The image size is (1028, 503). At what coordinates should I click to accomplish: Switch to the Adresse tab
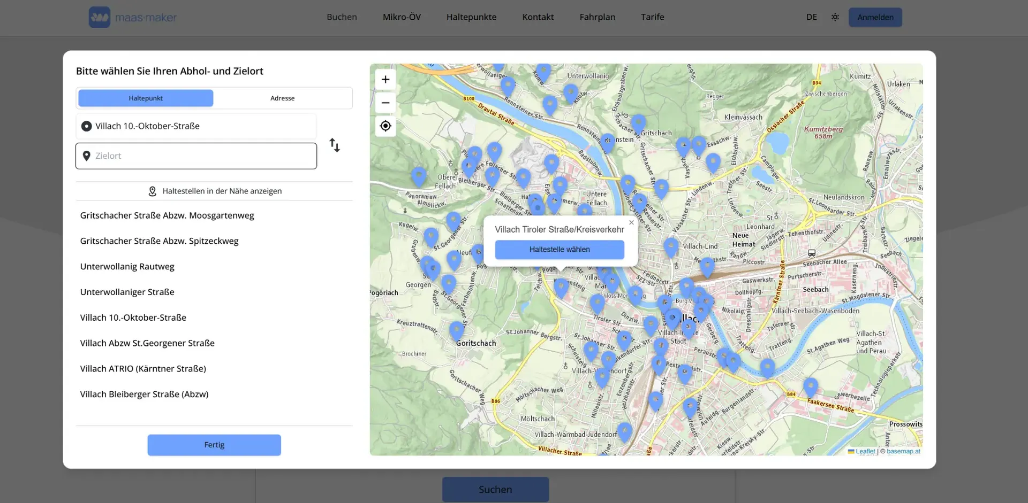pyautogui.click(x=283, y=98)
